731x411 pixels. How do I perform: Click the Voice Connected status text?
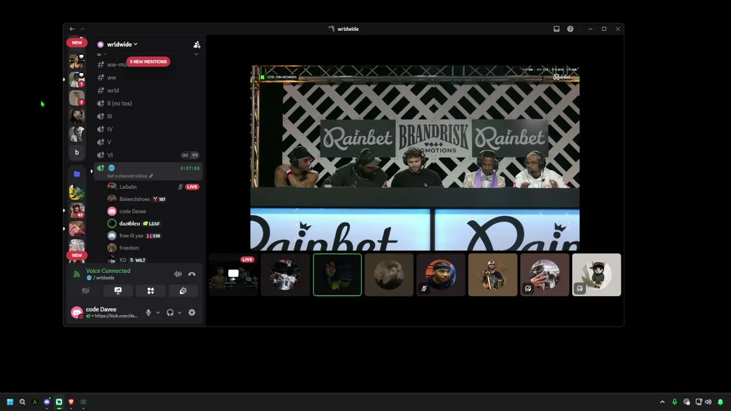coord(108,271)
